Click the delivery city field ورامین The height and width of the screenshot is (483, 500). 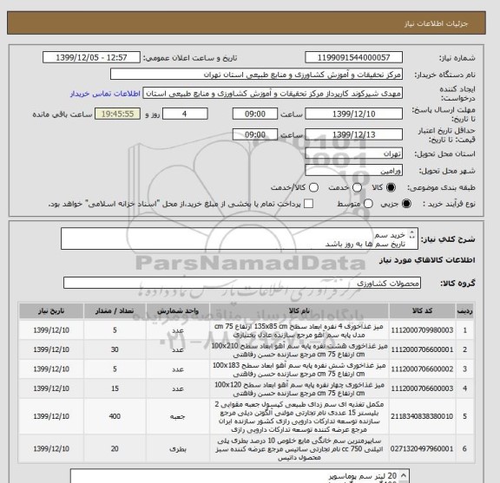coord(353,171)
